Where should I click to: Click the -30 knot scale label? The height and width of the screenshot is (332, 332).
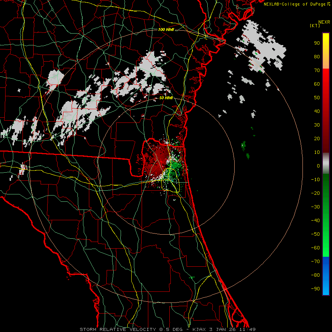click(x=315, y=207)
